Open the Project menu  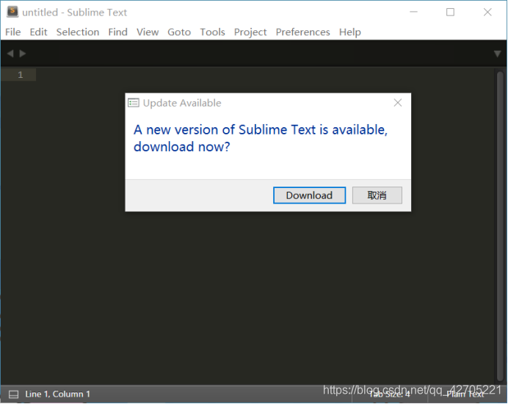click(250, 32)
